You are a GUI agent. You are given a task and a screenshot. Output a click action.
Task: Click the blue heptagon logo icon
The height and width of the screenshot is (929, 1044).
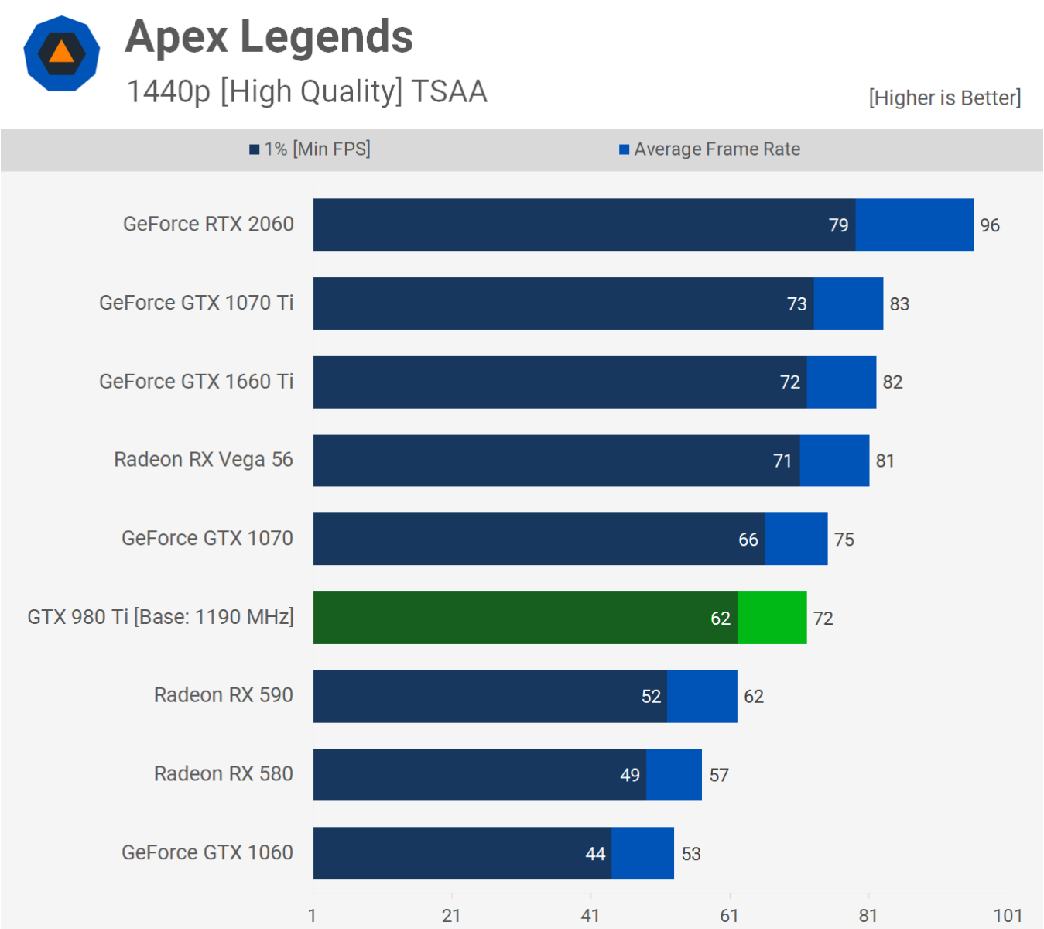(62, 53)
